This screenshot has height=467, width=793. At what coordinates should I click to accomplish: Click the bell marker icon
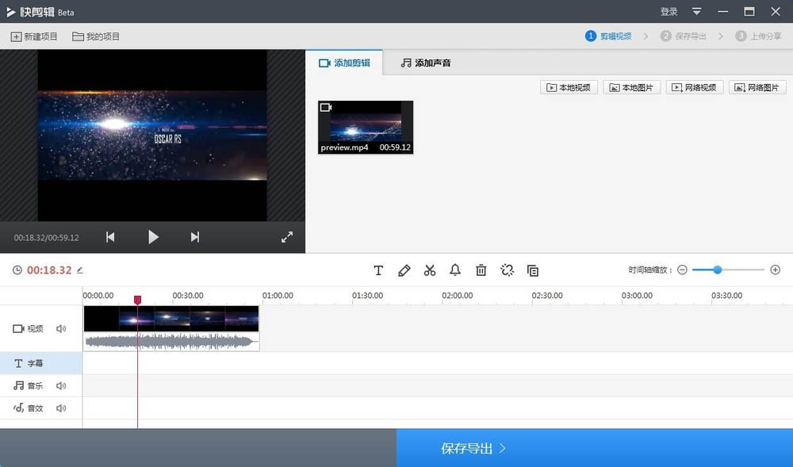coord(455,270)
